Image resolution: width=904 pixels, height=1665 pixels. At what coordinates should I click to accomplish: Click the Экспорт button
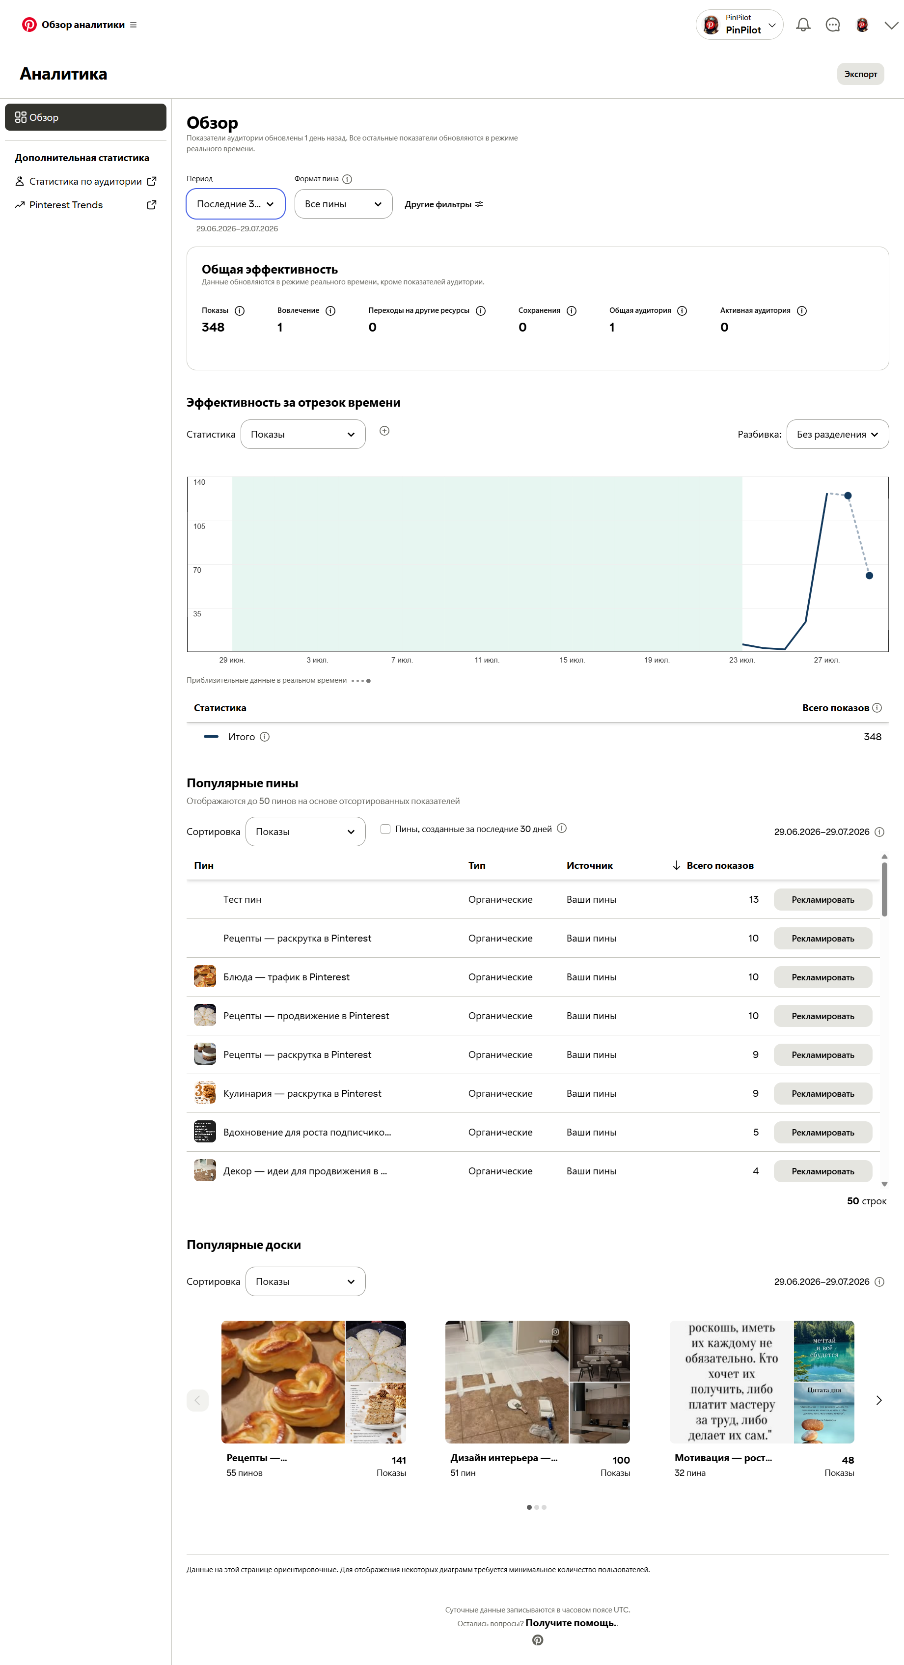pyautogui.click(x=860, y=74)
